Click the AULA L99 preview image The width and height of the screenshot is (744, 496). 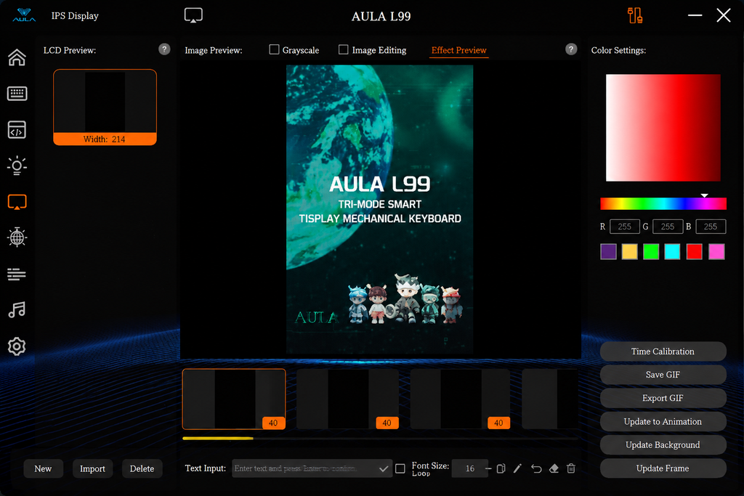(379, 210)
